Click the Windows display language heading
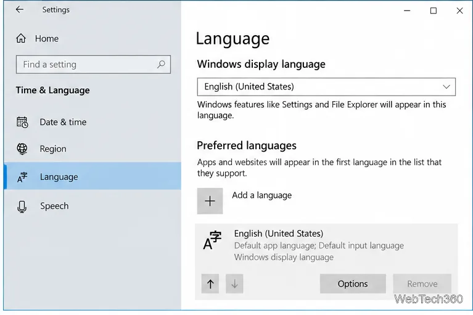 pos(261,64)
